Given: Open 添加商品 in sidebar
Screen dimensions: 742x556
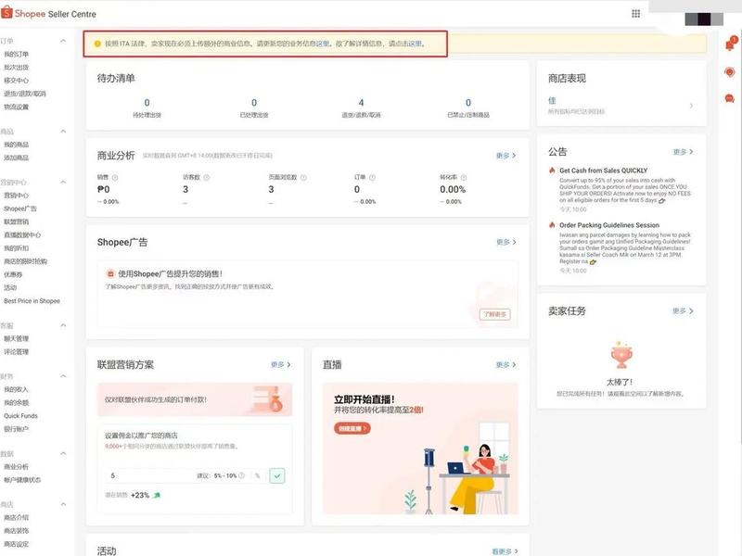Looking at the screenshot, I should (16, 158).
